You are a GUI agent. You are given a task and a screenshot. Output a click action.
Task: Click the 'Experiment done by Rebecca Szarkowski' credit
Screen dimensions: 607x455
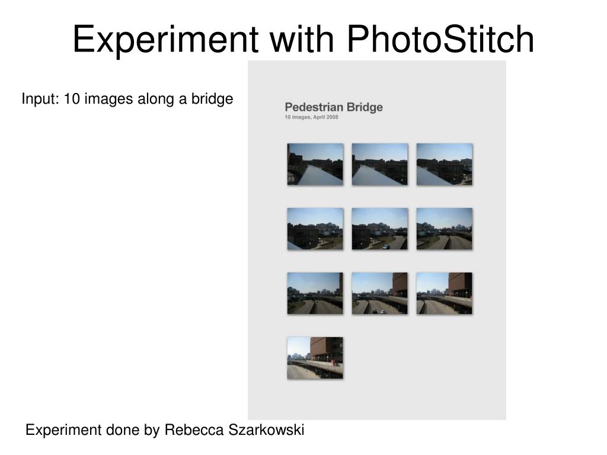tap(165, 430)
